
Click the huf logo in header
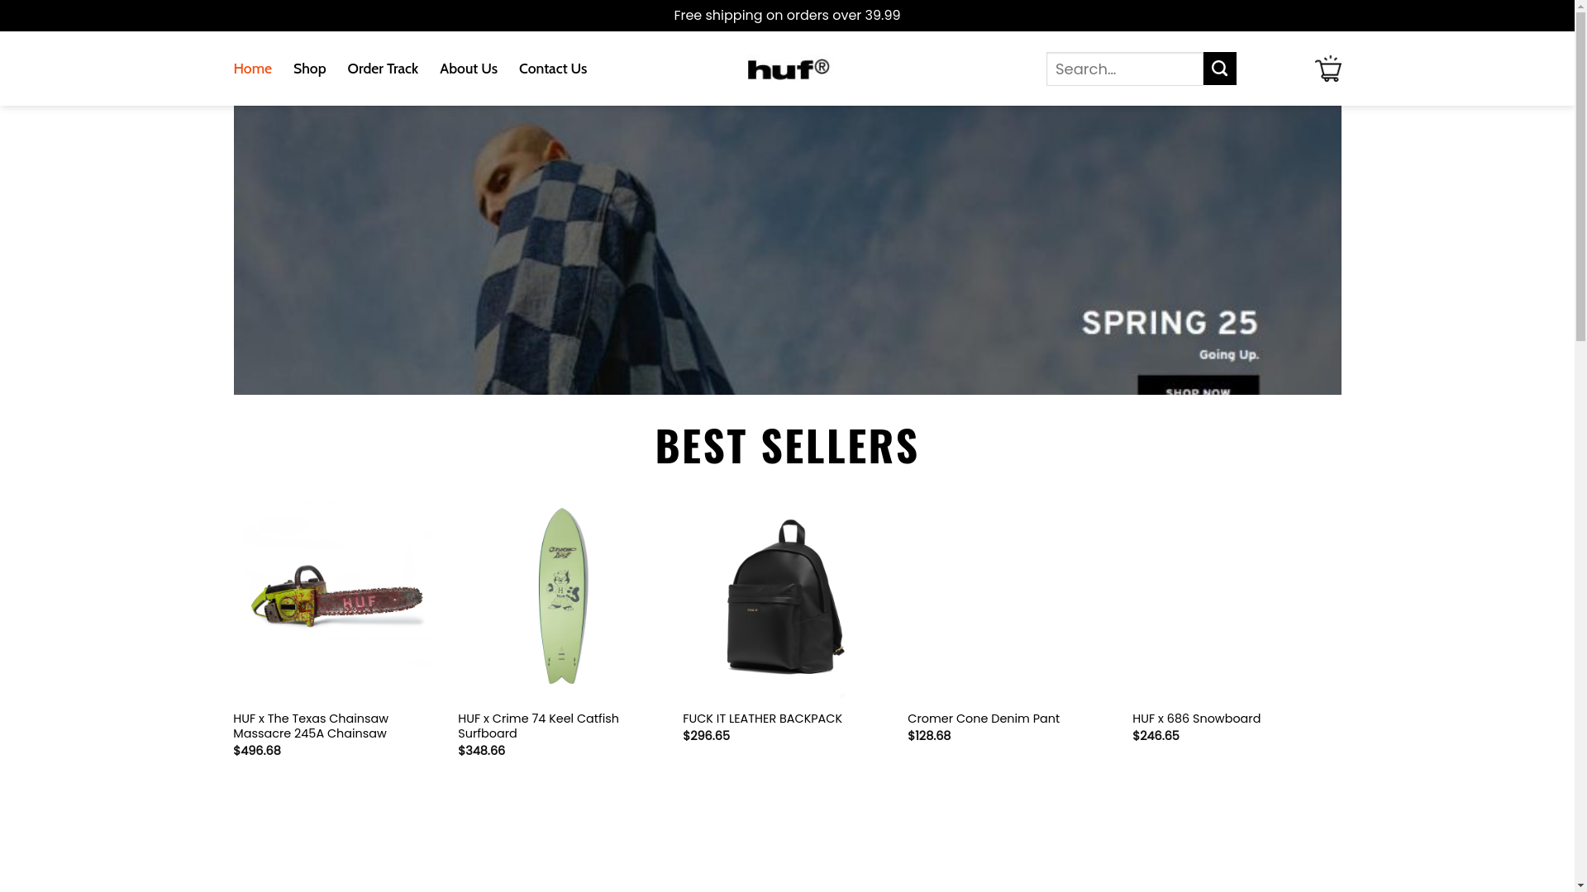(788, 69)
